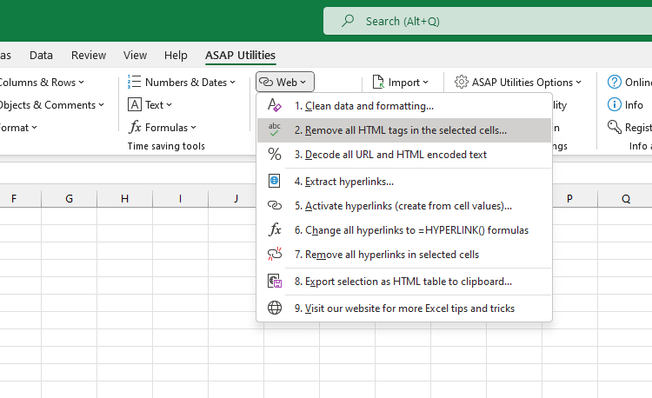Click the fx Formulas icon in ribbon
This screenshot has width=652, height=398.
click(x=135, y=127)
